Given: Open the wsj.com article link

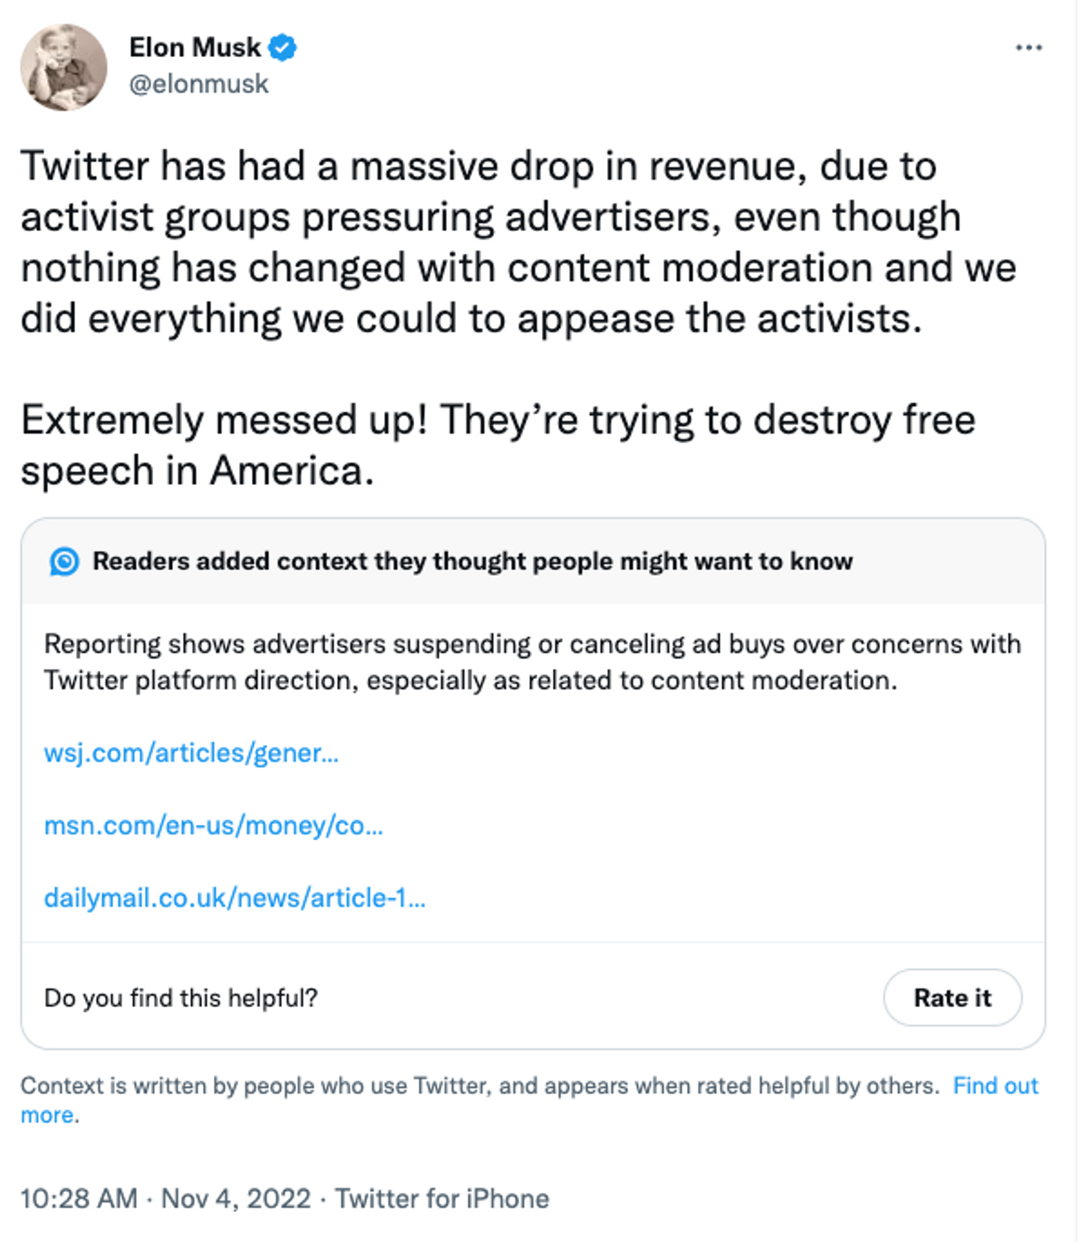Looking at the screenshot, I should pyautogui.click(x=191, y=753).
